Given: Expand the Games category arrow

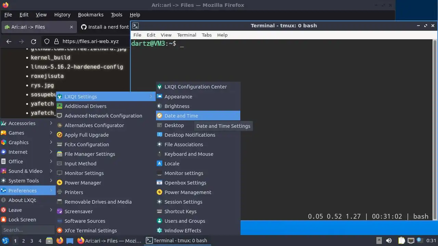Looking at the screenshot, I should point(51,133).
